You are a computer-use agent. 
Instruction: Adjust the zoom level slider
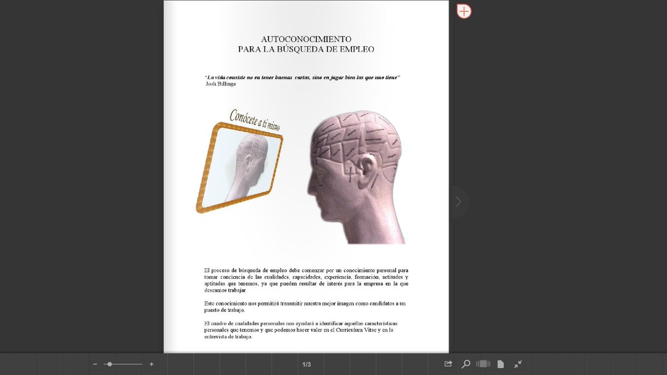pyautogui.click(x=123, y=364)
